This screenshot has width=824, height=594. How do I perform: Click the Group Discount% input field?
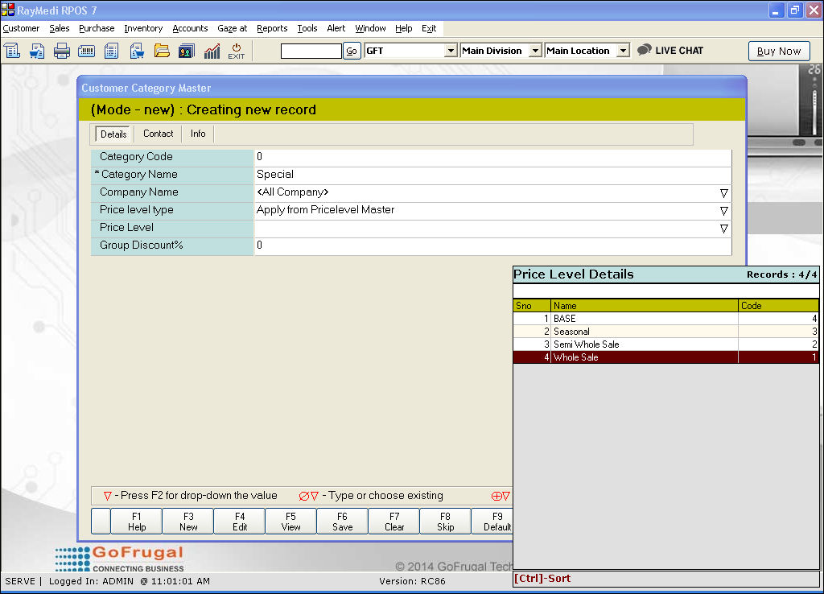[x=492, y=245]
